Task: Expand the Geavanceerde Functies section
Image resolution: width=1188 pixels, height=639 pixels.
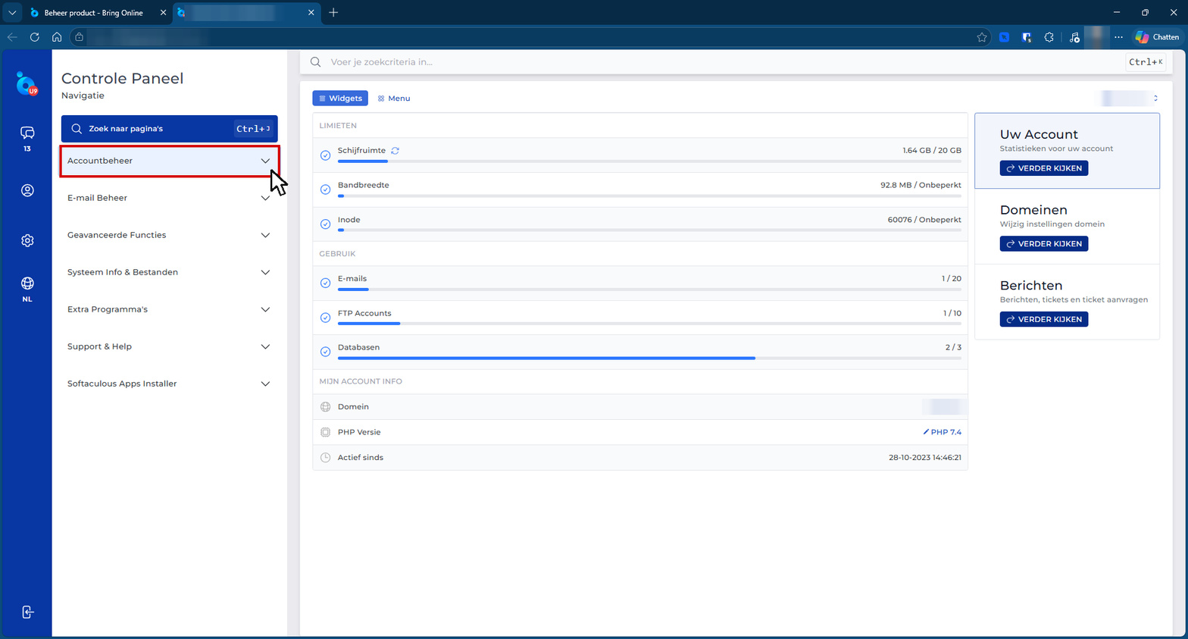Action: (170, 235)
